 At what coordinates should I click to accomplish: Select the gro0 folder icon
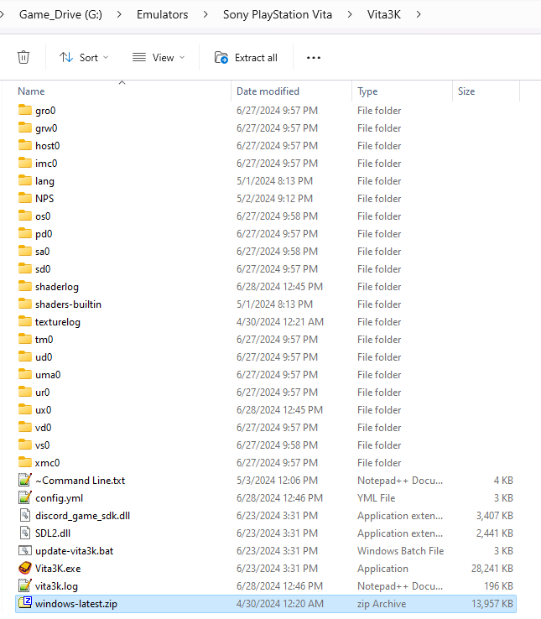(25, 110)
